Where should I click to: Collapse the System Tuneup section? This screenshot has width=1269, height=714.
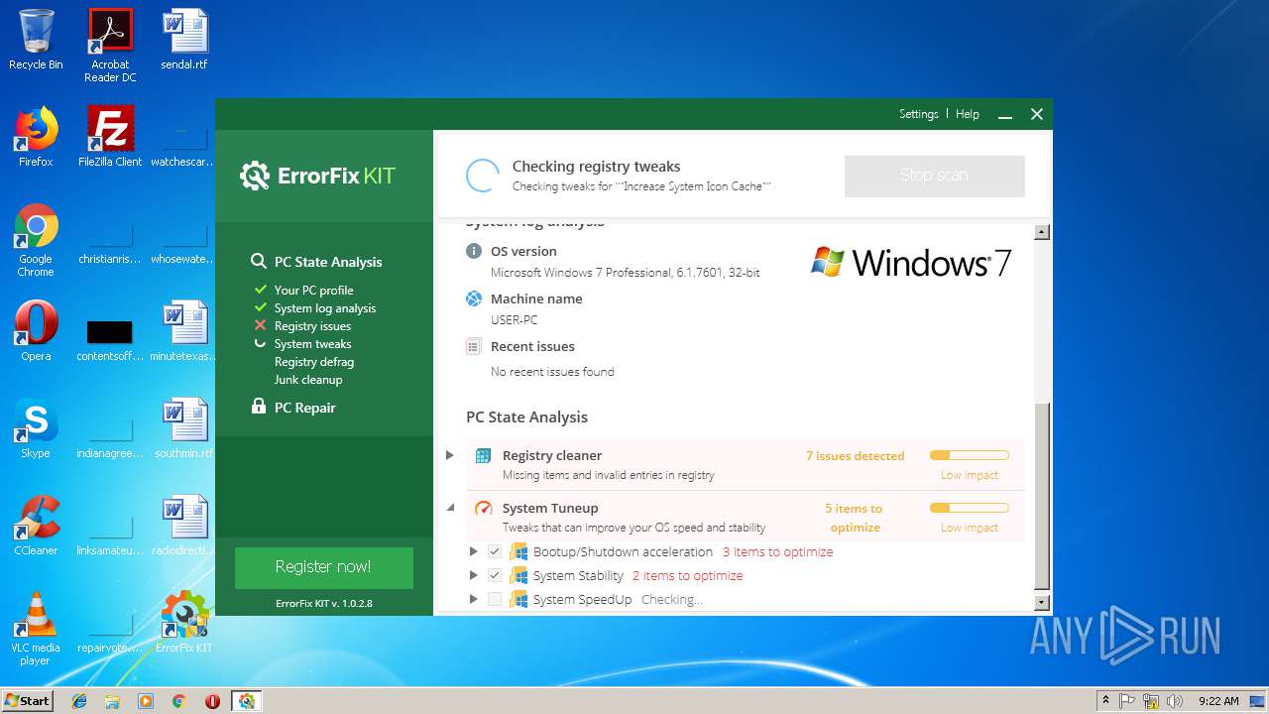pyautogui.click(x=450, y=508)
